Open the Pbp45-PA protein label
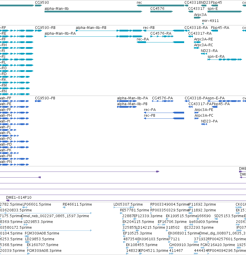246x255 pixels. tap(221, 104)
